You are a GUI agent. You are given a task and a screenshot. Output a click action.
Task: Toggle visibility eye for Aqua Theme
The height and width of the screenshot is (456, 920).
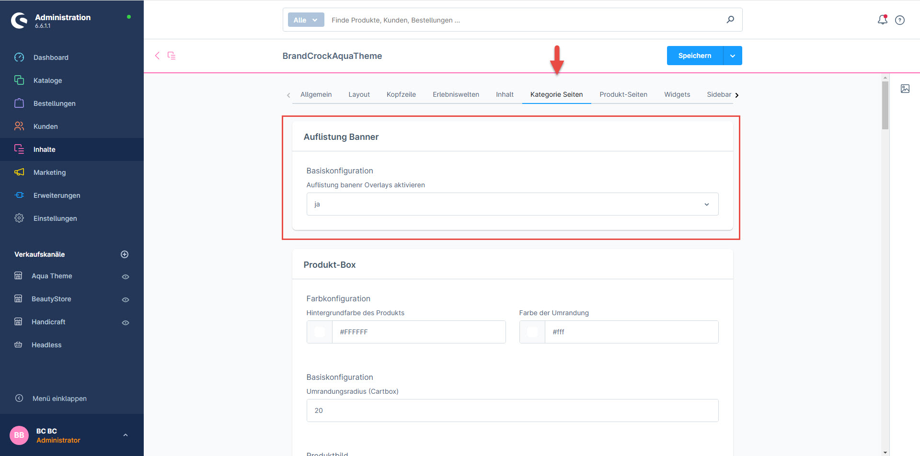[x=126, y=277]
